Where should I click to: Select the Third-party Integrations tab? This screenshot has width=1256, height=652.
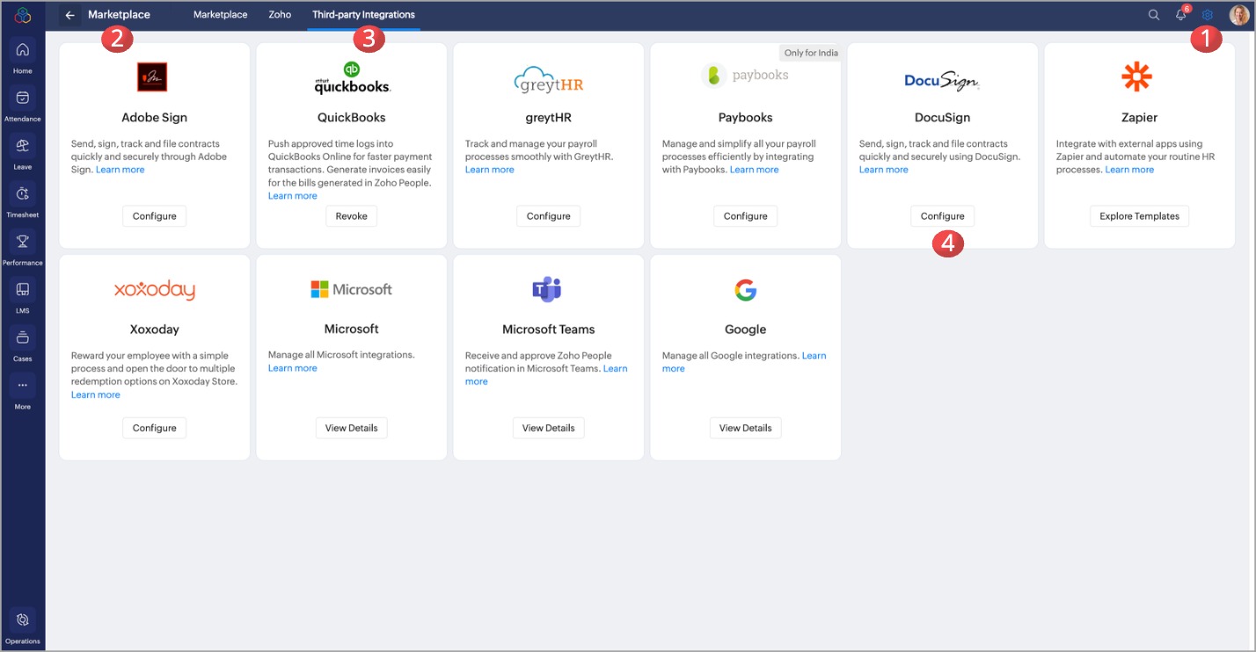[363, 15]
